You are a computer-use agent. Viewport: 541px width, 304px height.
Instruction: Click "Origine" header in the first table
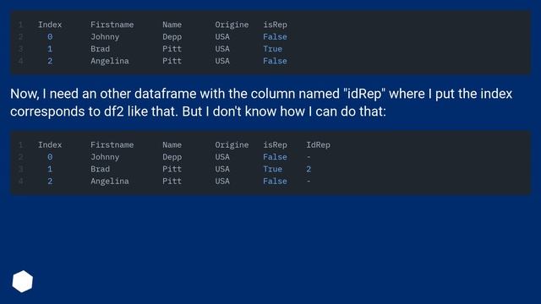click(232, 24)
